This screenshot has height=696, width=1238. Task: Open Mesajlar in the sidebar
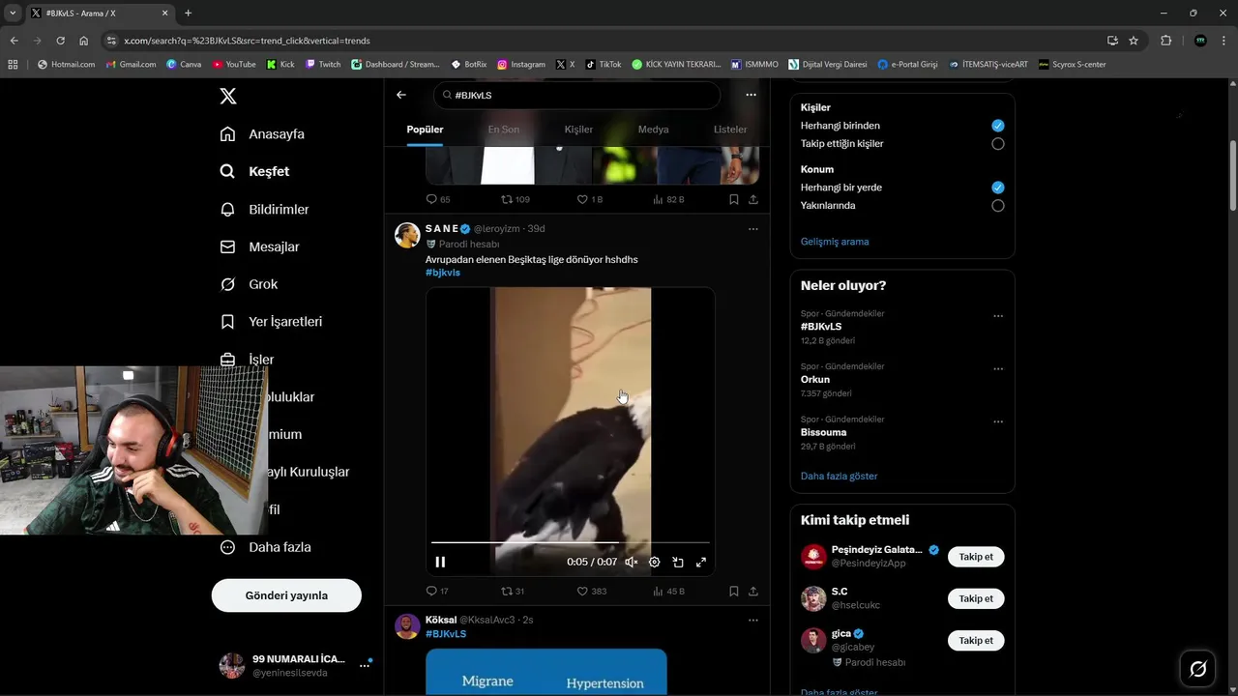pyautogui.click(x=259, y=246)
